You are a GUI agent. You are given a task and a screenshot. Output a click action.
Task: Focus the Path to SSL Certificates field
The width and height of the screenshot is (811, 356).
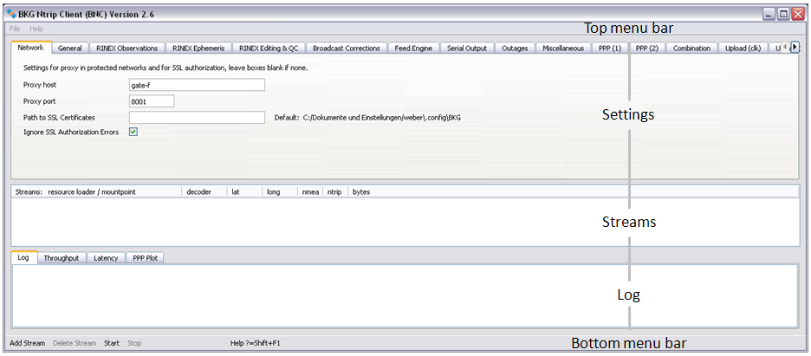coord(196,117)
